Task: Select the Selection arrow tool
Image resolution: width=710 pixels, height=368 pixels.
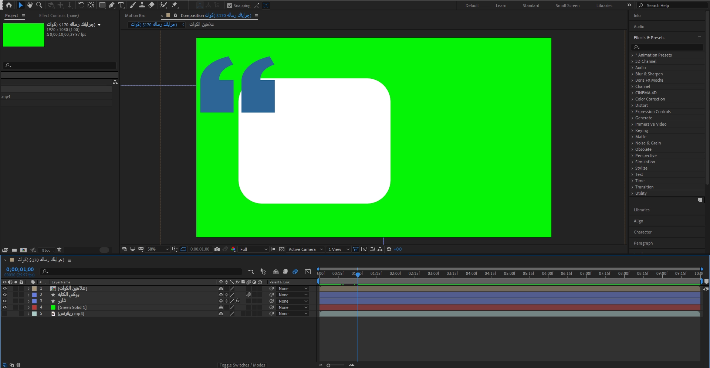Action: tap(21, 5)
